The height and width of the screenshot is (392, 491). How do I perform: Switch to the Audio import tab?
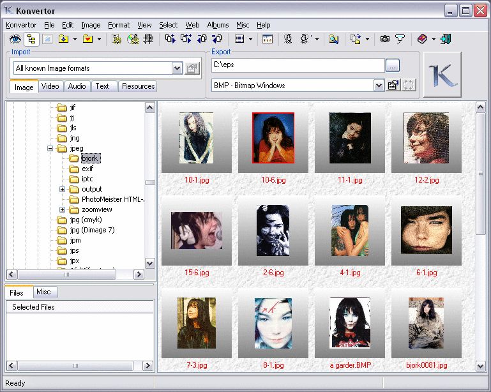[77, 86]
